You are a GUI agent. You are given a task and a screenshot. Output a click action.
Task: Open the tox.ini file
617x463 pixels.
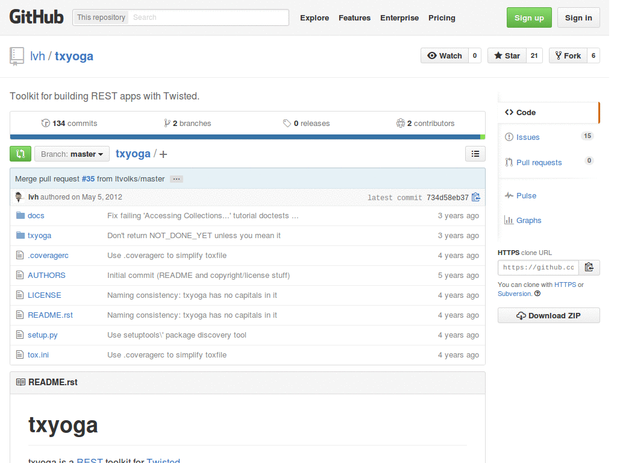[x=38, y=354]
